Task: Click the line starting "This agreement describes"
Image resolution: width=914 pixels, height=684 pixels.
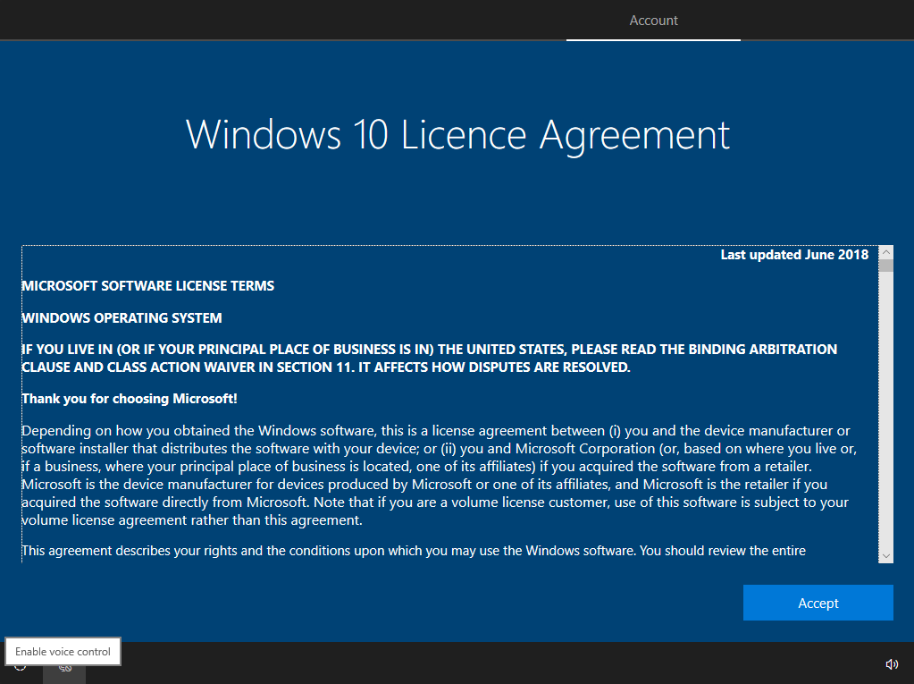Action: 414,551
